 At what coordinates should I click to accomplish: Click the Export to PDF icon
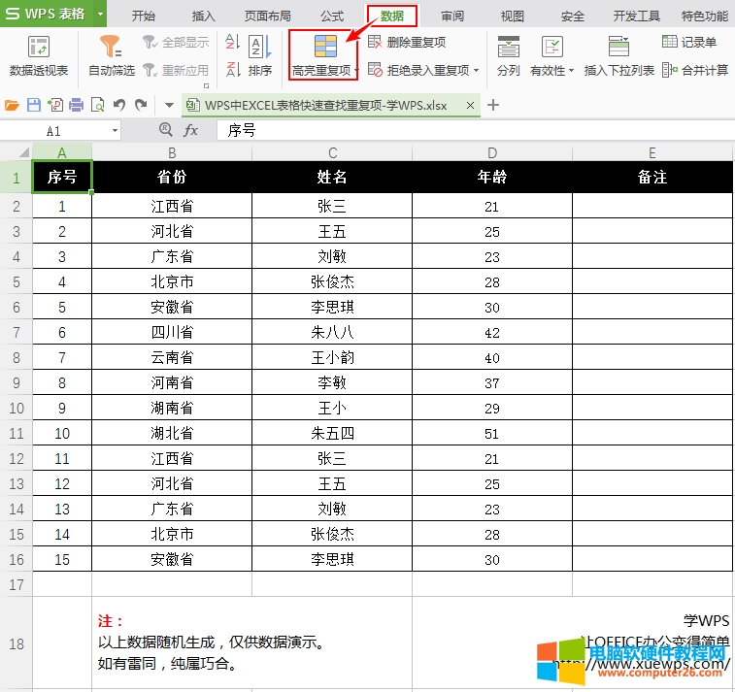(x=55, y=105)
